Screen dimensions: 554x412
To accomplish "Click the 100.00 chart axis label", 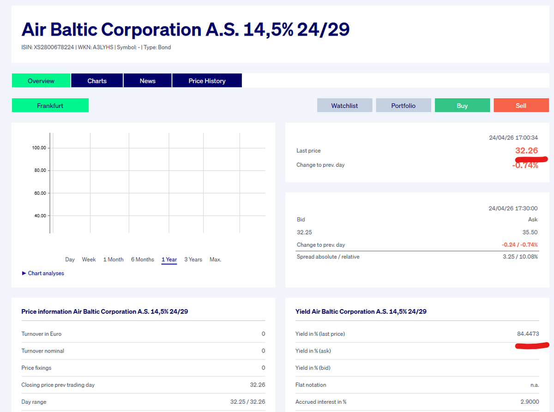I will [39, 148].
